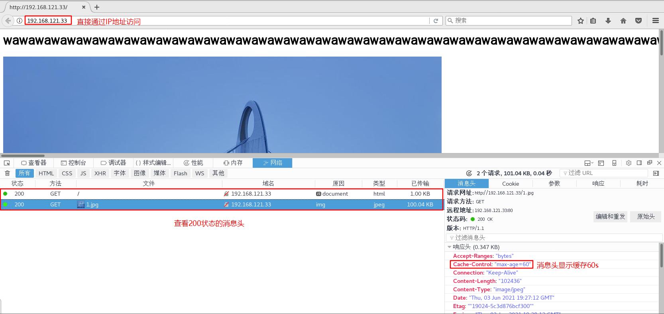
Task: Sort by 已传输 transferred column header
Action: (x=420, y=184)
